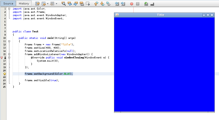The height and width of the screenshot is (120, 219).
Task: Click the 'main' method name
Action: (50, 38)
